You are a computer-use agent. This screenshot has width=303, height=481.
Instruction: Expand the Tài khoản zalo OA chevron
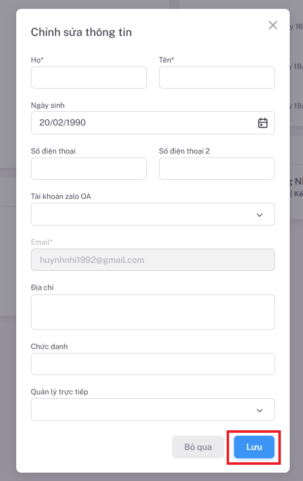(x=260, y=215)
